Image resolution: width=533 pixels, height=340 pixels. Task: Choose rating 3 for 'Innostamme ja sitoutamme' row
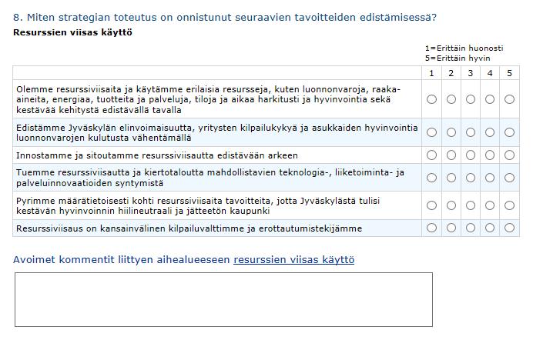[471, 155]
